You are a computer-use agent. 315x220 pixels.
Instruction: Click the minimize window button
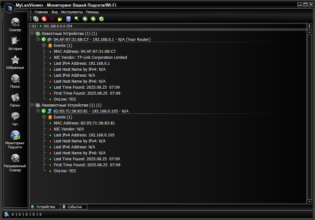tap(300, 5)
